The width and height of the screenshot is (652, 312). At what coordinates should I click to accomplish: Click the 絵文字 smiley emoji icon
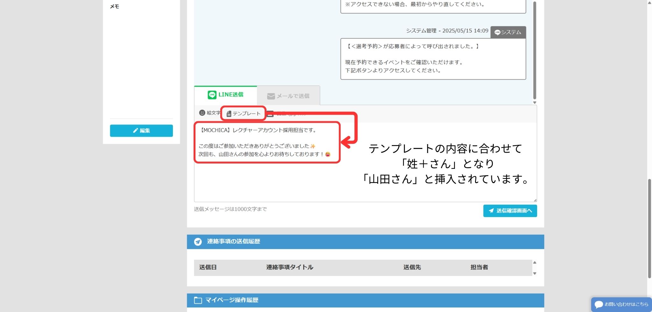(x=202, y=113)
